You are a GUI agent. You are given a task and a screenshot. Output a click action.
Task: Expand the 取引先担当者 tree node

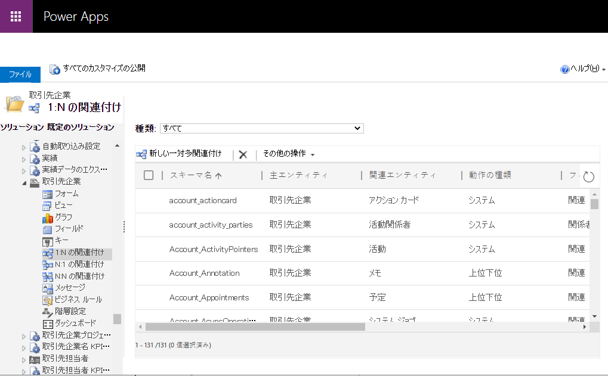tap(24, 359)
